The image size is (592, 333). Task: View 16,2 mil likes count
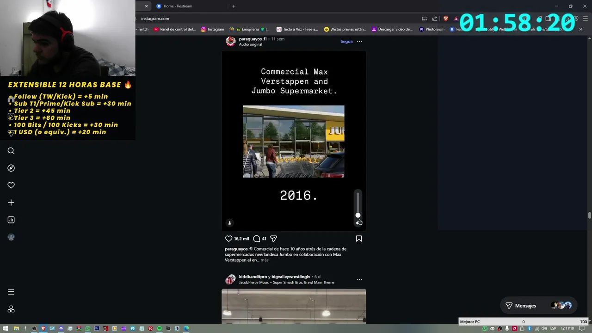241,239
